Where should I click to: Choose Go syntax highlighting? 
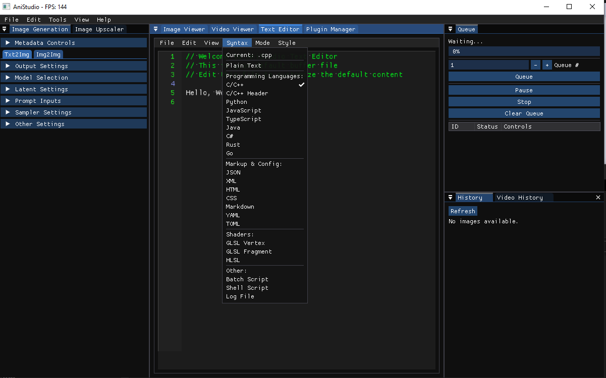[265, 153]
